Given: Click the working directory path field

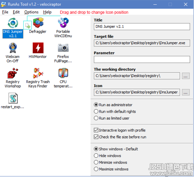Looking at the screenshot, I should pyautogui.click(x=137, y=76).
